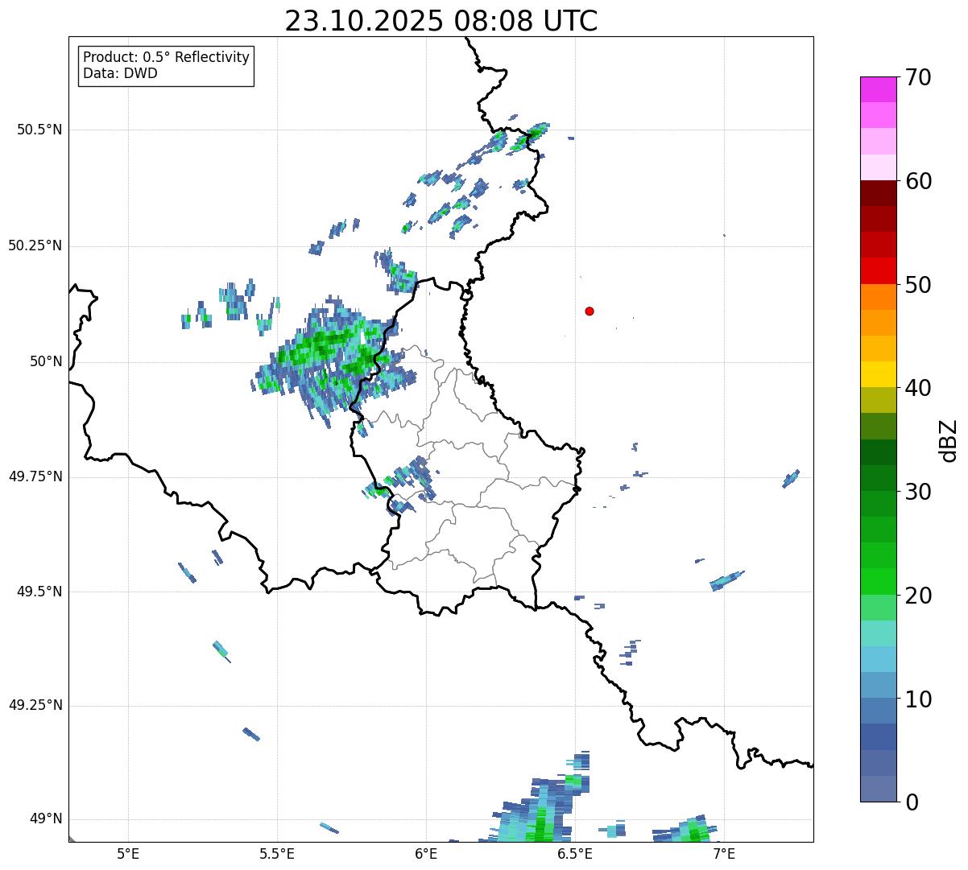
Task: Select the 'Data: DWD' label
Action: [x=121, y=73]
